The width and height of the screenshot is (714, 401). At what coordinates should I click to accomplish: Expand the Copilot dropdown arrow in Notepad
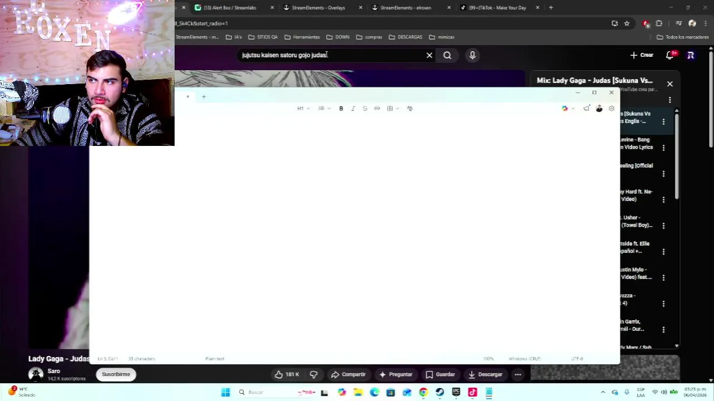pyautogui.click(x=573, y=109)
